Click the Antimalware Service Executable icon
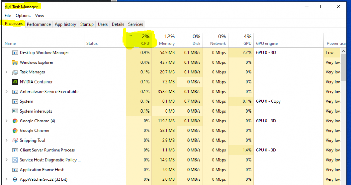Image resolution: width=351 pixels, height=185 pixels. tap(15, 92)
